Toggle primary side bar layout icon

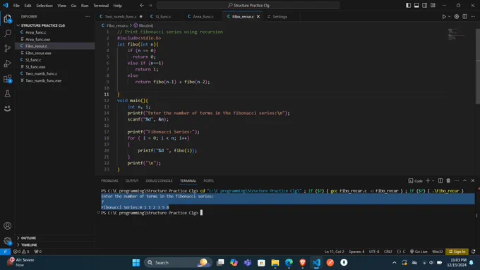(409, 6)
